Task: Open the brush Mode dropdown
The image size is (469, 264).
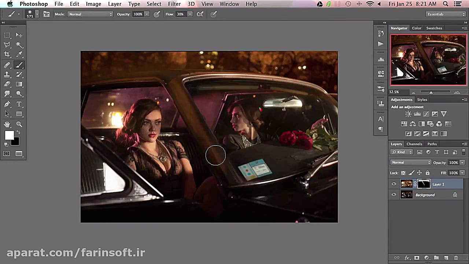Action: 91,14
